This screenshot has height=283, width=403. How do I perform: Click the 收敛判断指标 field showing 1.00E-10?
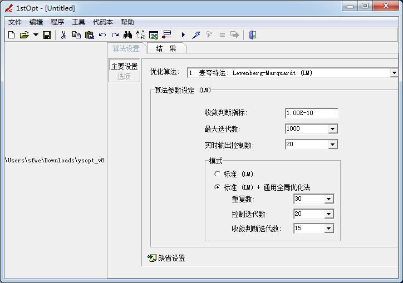(x=312, y=113)
